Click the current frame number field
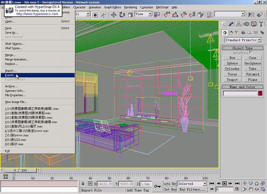The height and width of the screenshot is (194, 267). pyautogui.click(x=224, y=189)
